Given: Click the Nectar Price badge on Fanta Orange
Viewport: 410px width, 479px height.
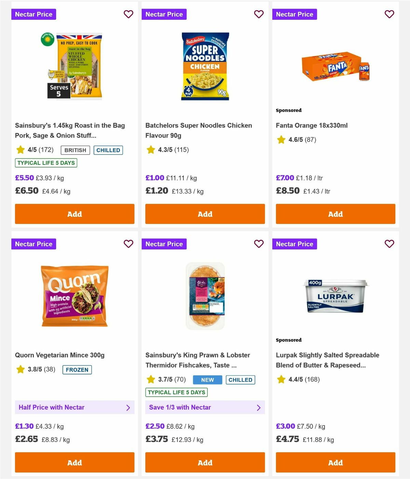Looking at the screenshot, I should [x=295, y=14].
